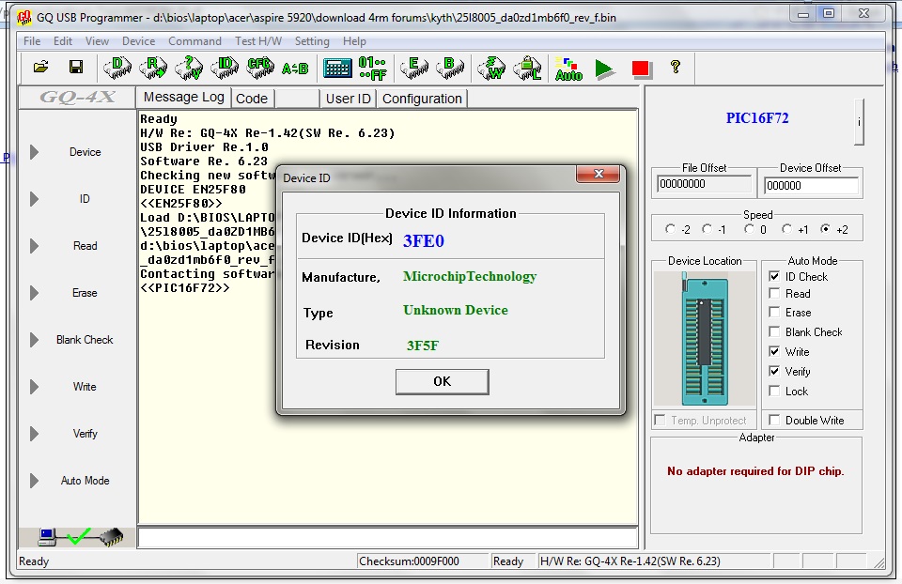
Task: Save file with the floppy disk icon
Action: click(76, 68)
